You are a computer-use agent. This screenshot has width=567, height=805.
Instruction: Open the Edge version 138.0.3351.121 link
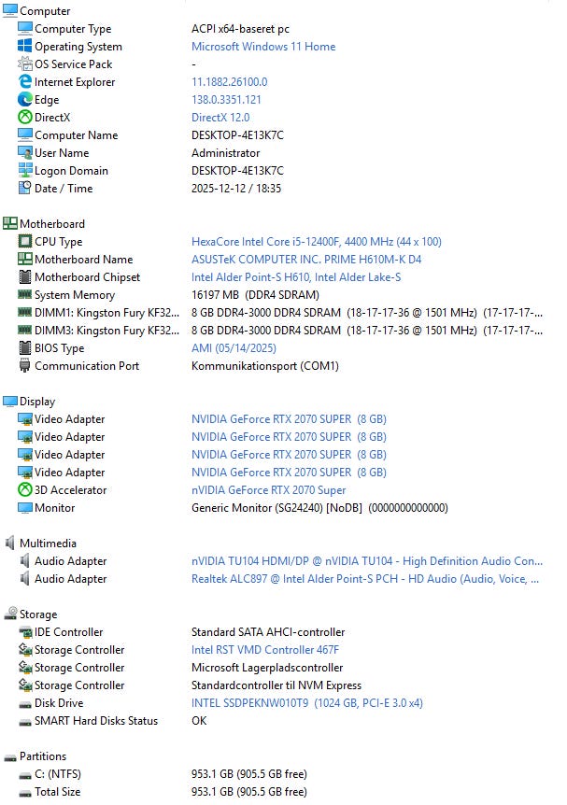[226, 100]
